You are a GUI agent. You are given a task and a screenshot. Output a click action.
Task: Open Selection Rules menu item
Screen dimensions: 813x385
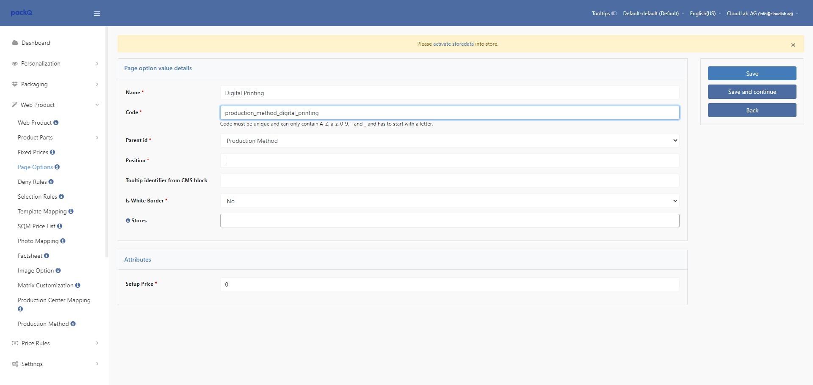(37, 197)
